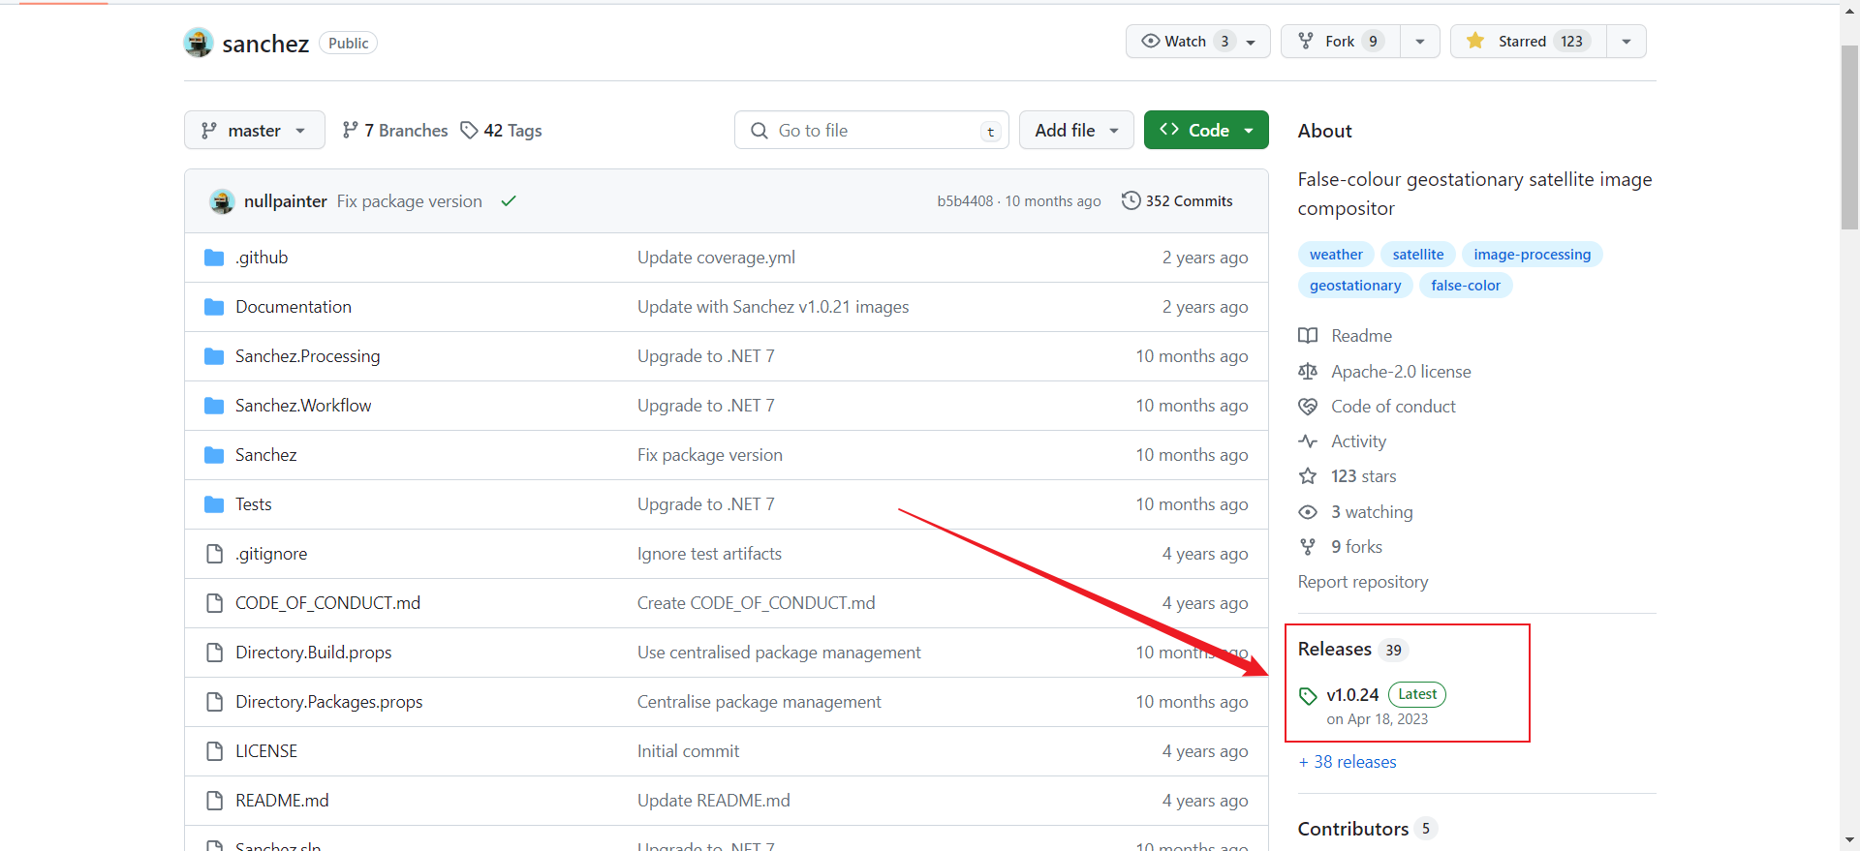The image size is (1860, 851).
Task: Expand the master branch dropdown
Action: point(254,131)
